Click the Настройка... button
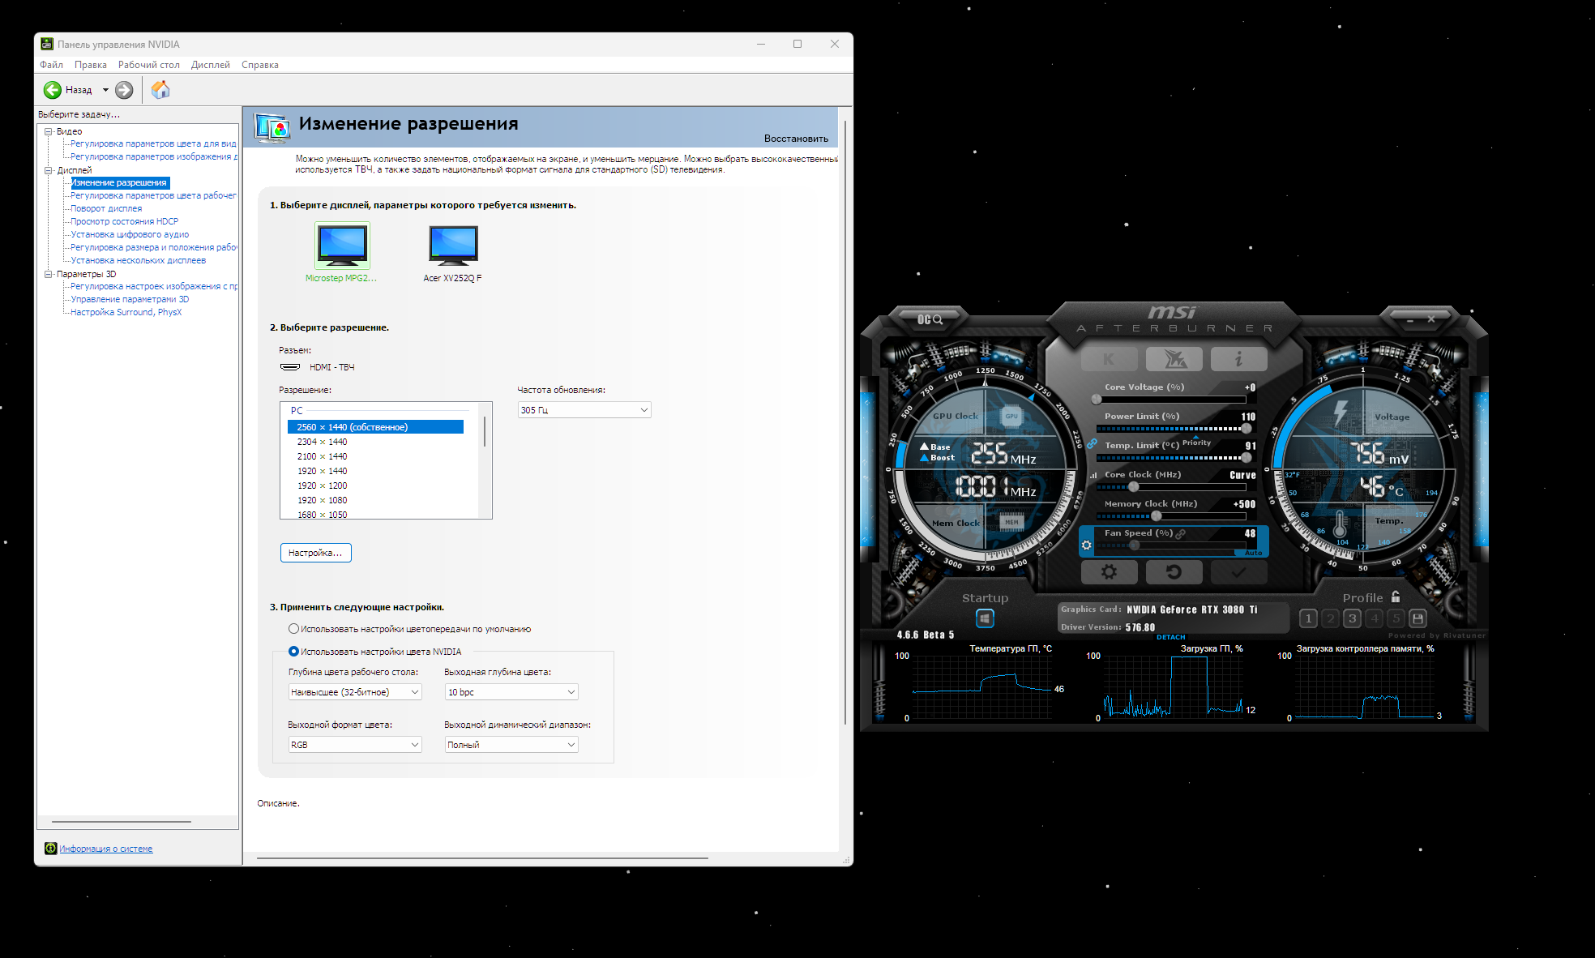The width and height of the screenshot is (1595, 958). (x=315, y=553)
